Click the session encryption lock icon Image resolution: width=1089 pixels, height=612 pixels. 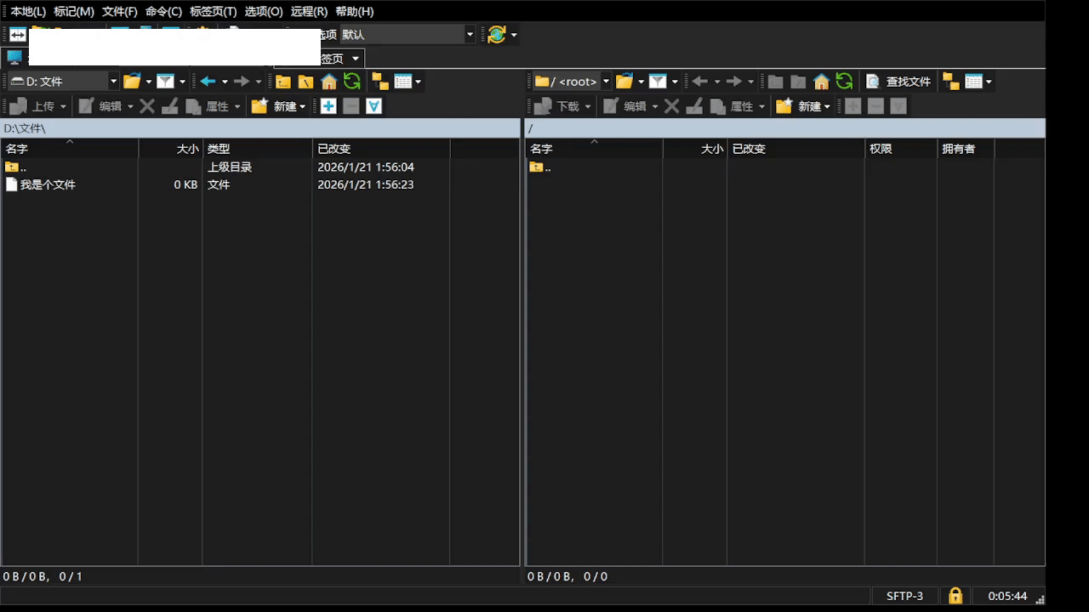(x=955, y=596)
